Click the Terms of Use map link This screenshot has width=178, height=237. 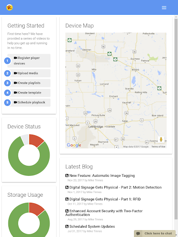click(158, 147)
